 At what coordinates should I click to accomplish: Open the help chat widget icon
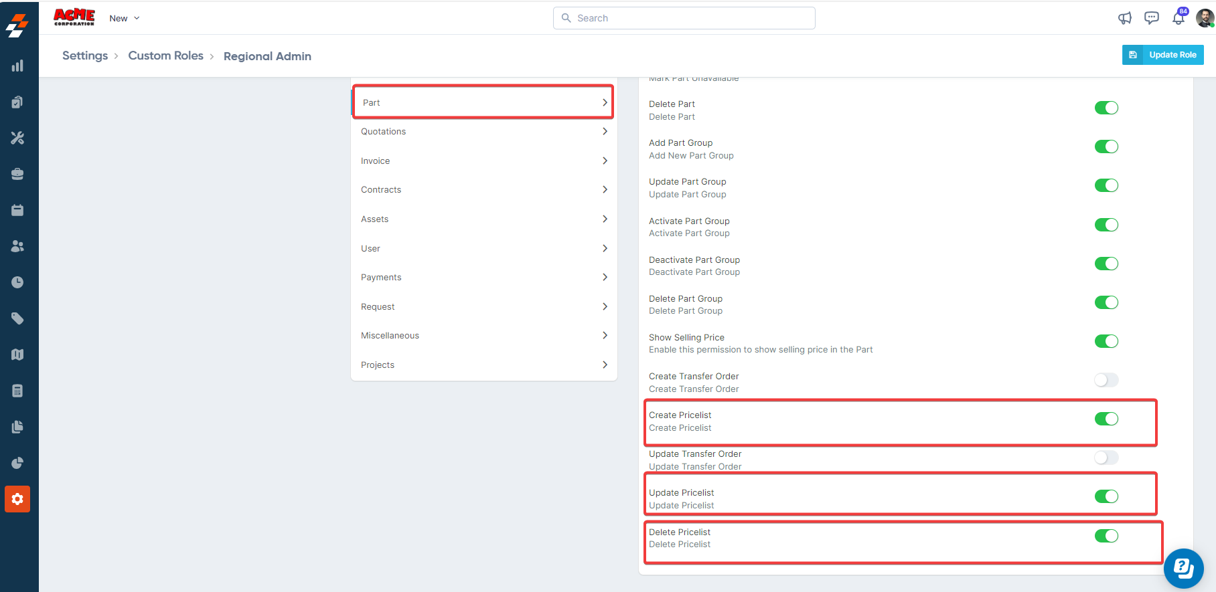pos(1183,569)
